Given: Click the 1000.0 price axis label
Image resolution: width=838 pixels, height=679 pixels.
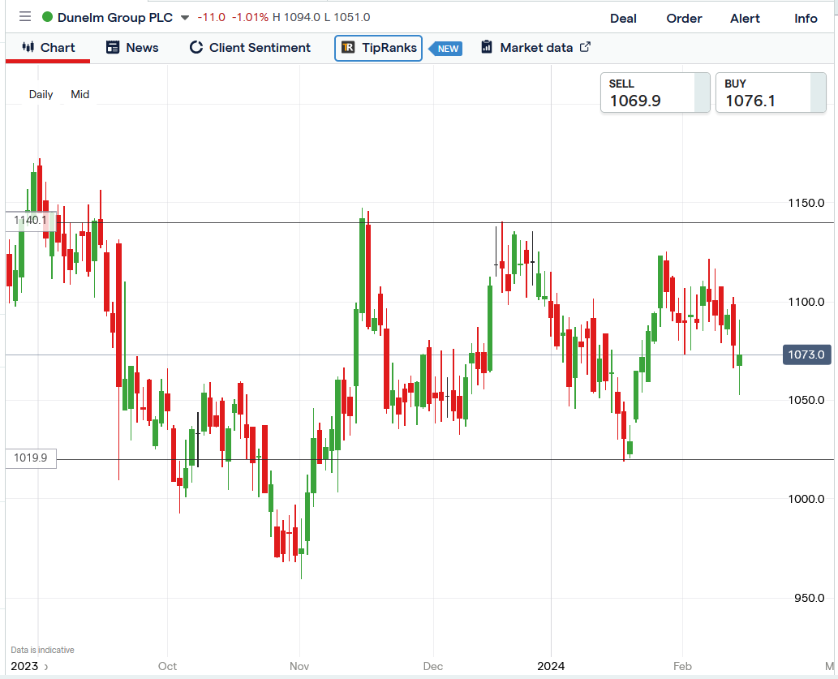Looking at the screenshot, I should (x=806, y=499).
